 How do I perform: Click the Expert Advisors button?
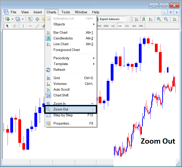pos(109,19)
